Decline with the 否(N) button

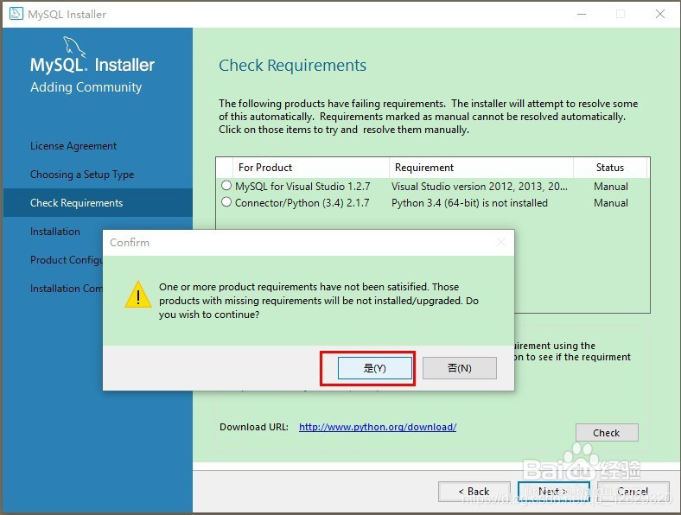point(460,368)
